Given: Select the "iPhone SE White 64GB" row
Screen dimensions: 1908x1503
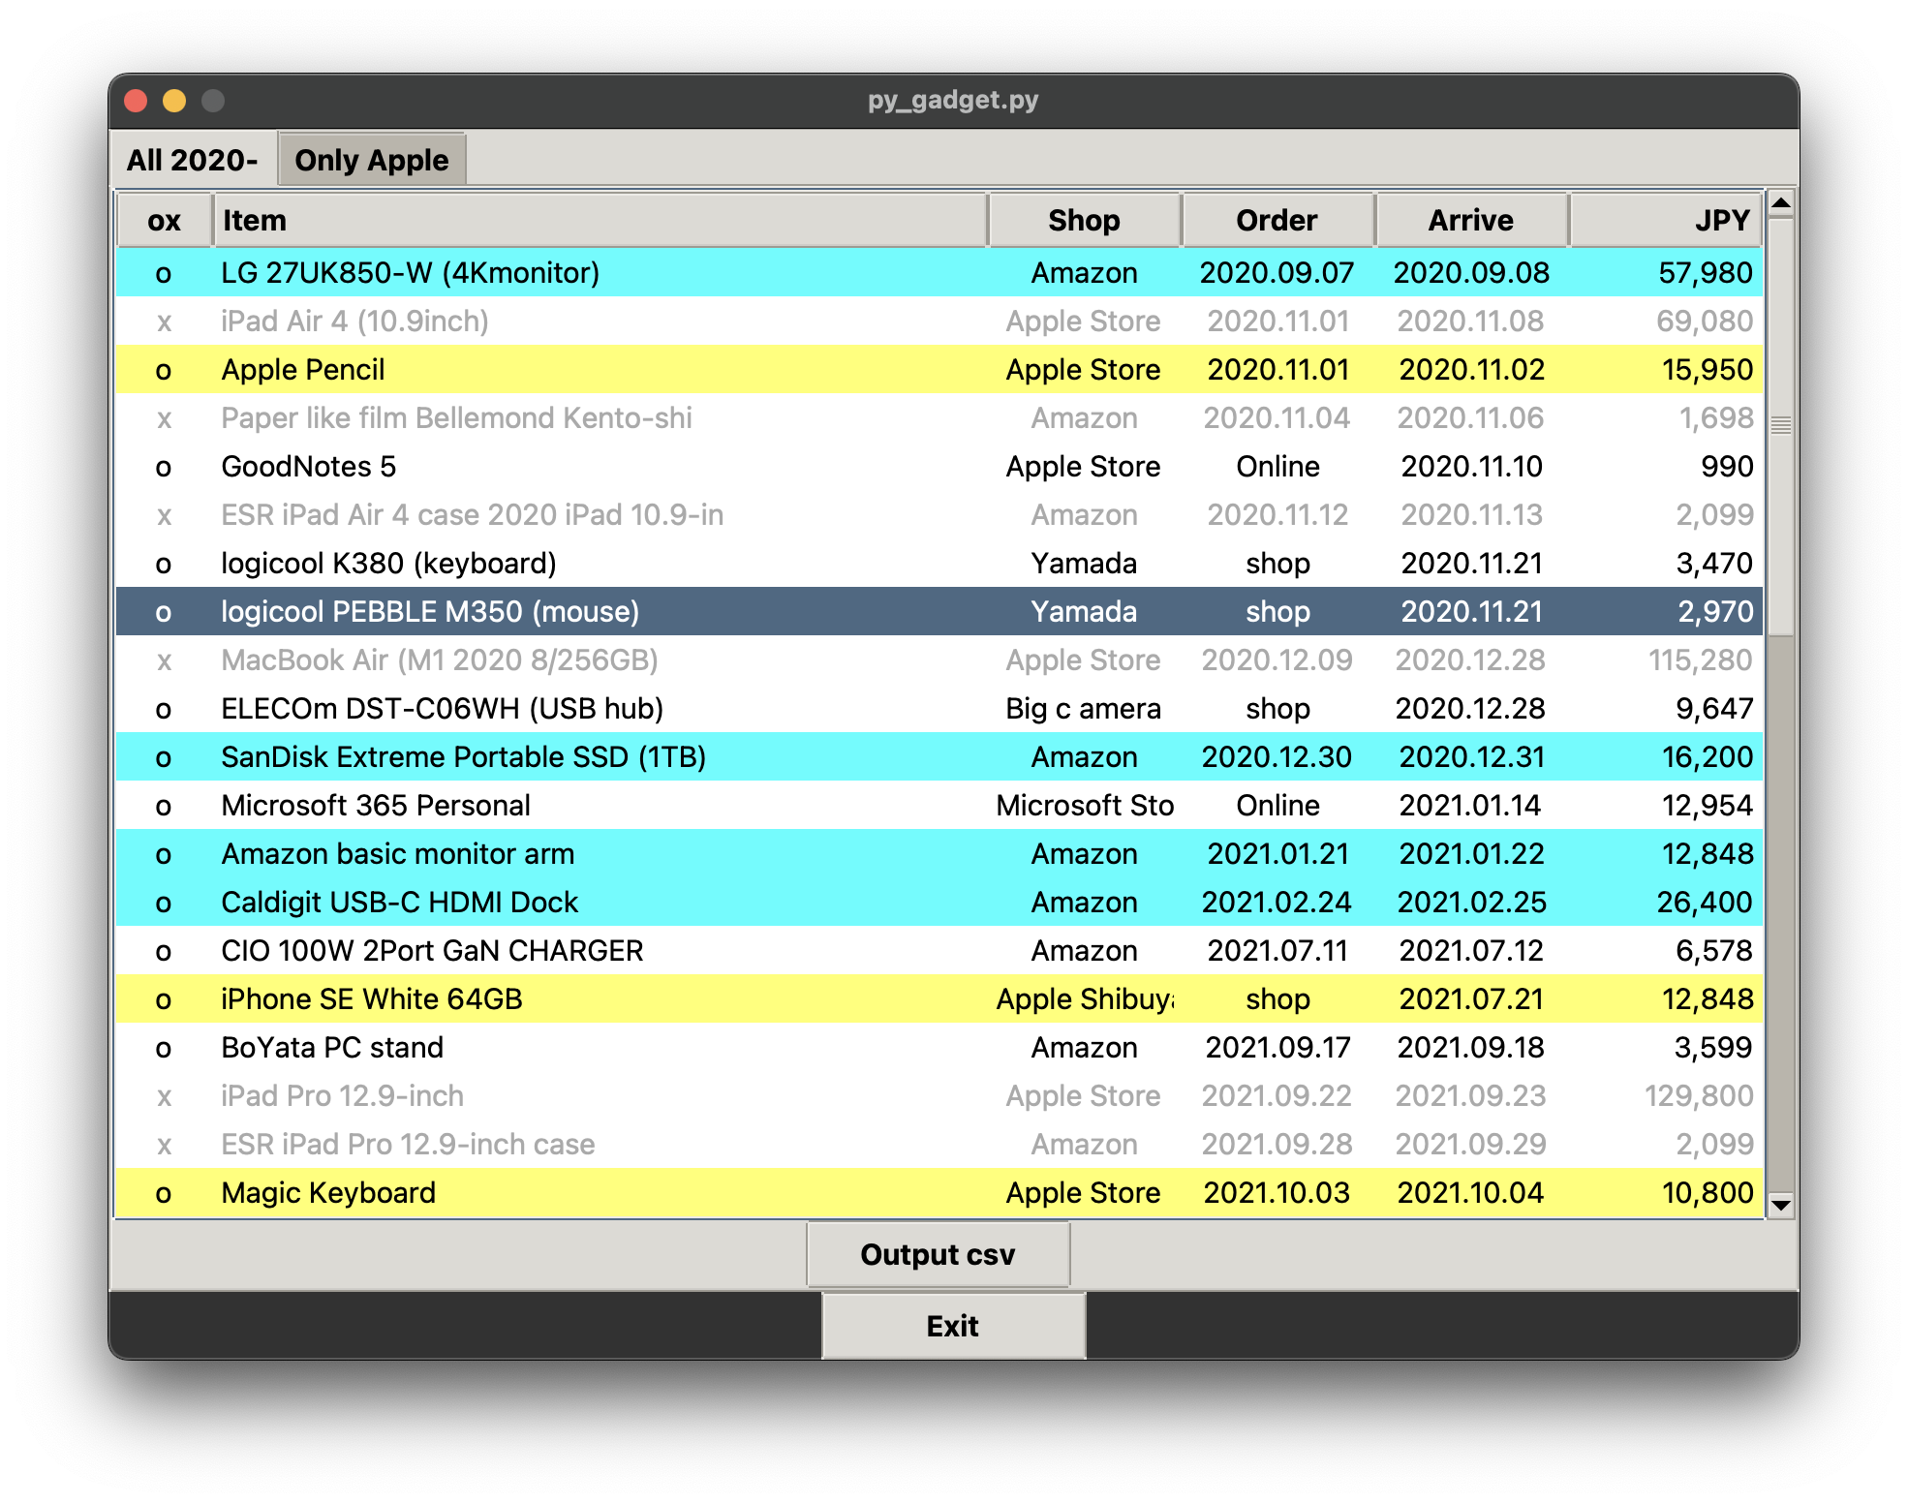Looking at the screenshot, I should (x=678, y=998).
